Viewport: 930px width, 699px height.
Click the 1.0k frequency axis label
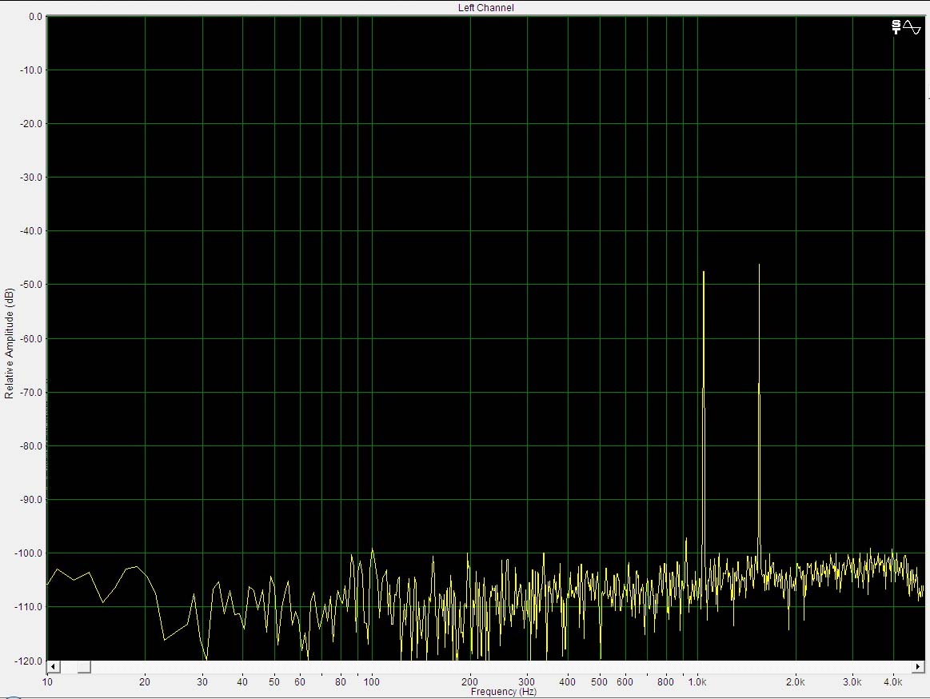pos(697,682)
